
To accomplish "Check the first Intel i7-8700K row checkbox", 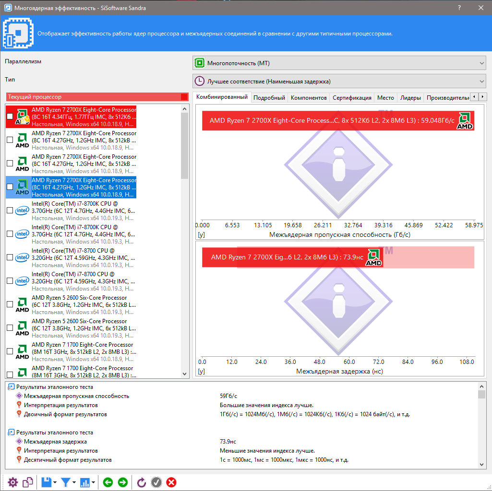I will [10, 210].
